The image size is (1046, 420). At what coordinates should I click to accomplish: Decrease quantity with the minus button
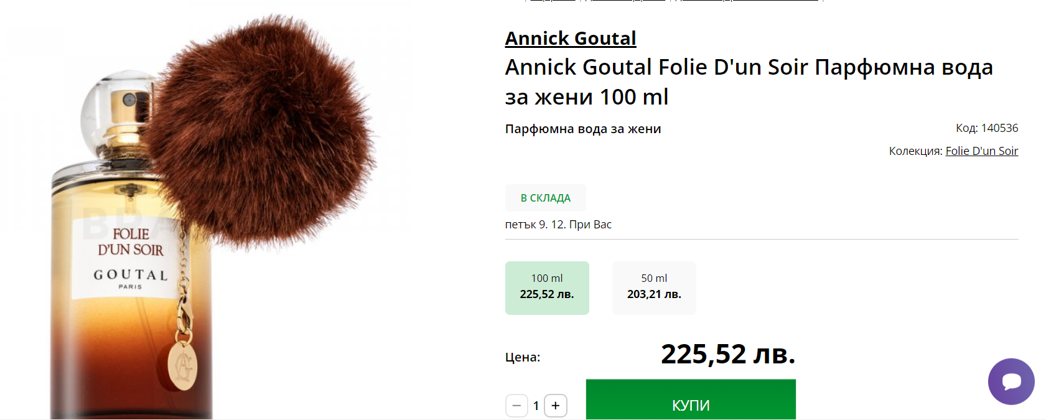click(516, 406)
